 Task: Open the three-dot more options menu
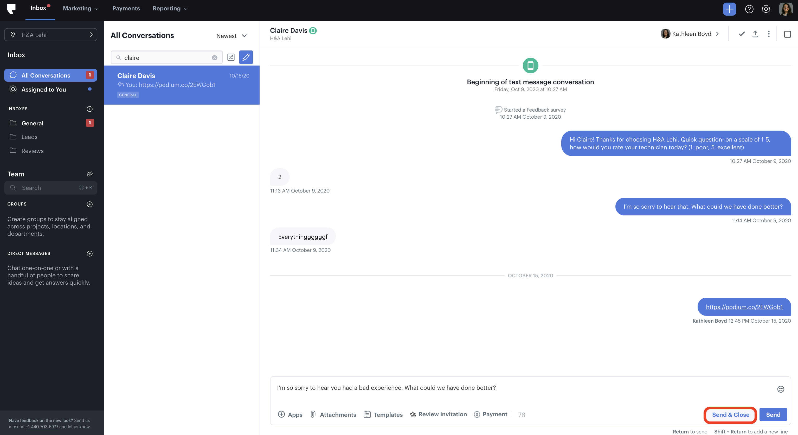pos(769,34)
